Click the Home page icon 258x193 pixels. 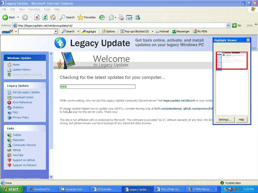tap(53, 17)
